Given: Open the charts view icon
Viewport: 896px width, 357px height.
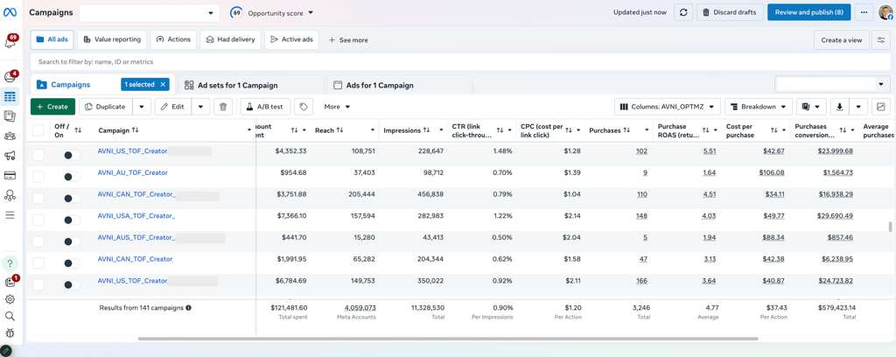Looking at the screenshot, I should 880,106.
